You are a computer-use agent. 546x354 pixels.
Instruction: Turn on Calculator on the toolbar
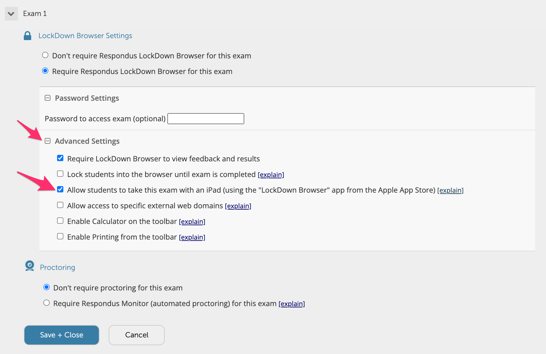(x=60, y=220)
